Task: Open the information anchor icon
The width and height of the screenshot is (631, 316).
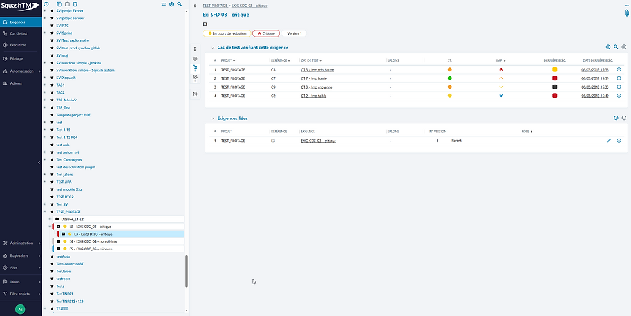Action: click(195, 49)
